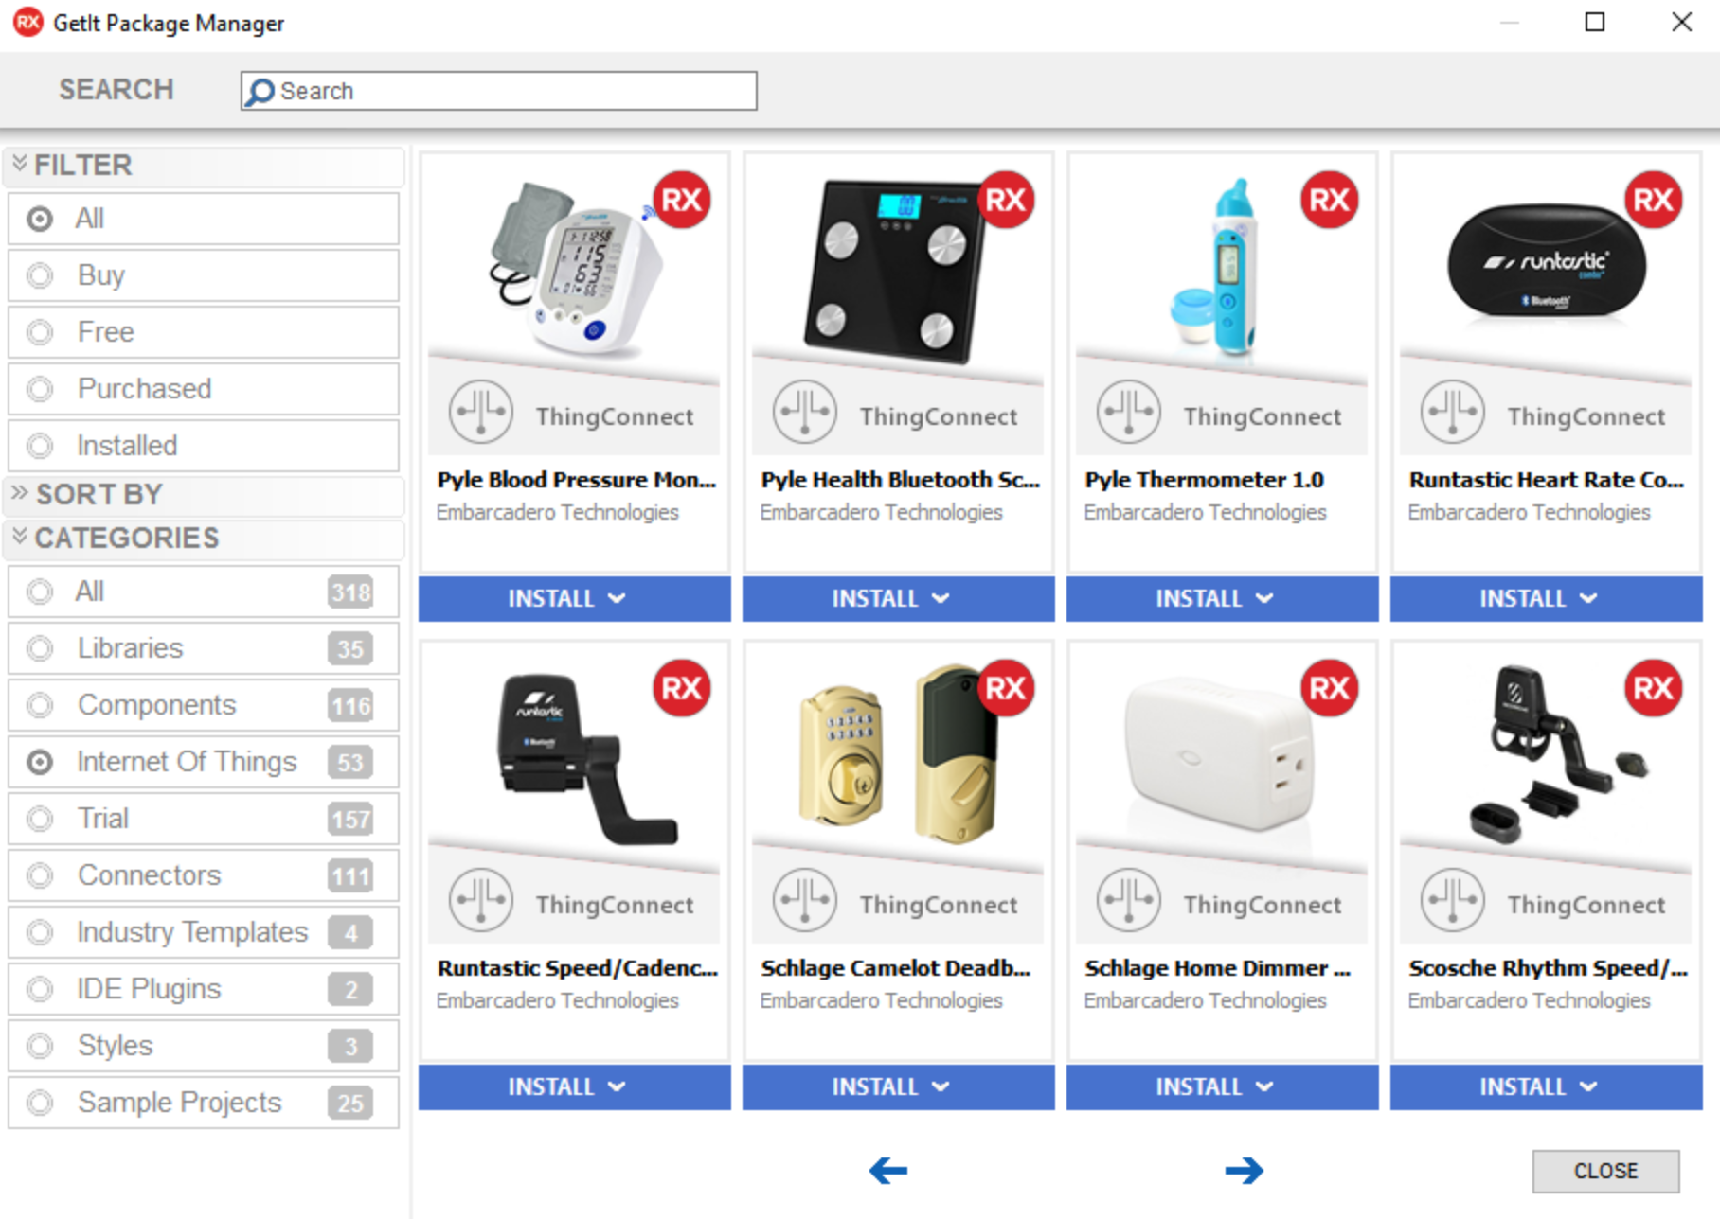Click the RX badge on Runtastic Speed/Cadence card

tap(682, 688)
